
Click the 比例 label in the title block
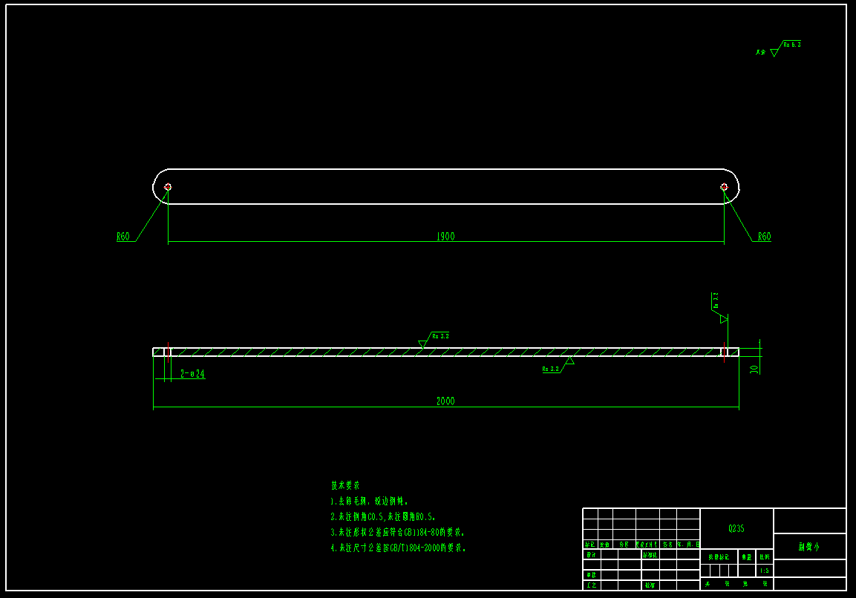[x=764, y=557]
